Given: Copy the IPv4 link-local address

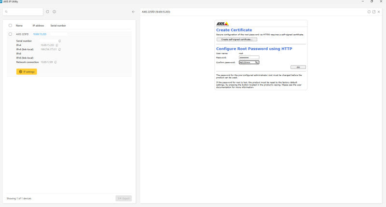Looking at the screenshot, I should tap(59, 49).
